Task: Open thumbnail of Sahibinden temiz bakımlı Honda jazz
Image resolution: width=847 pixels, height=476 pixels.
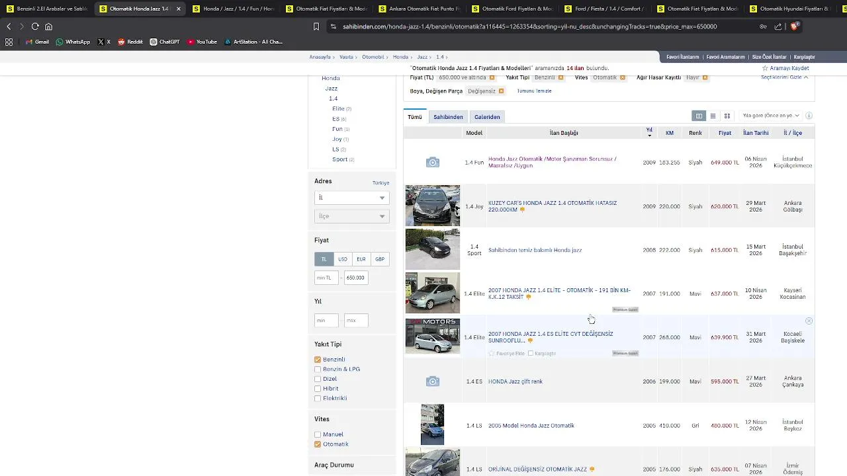Action: click(433, 249)
